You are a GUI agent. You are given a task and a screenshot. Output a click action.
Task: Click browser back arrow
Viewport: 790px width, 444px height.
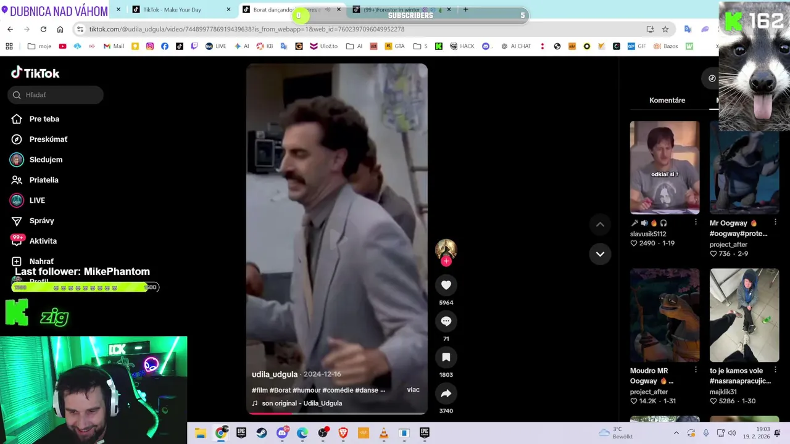pyautogui.click(x=10, y=29)
